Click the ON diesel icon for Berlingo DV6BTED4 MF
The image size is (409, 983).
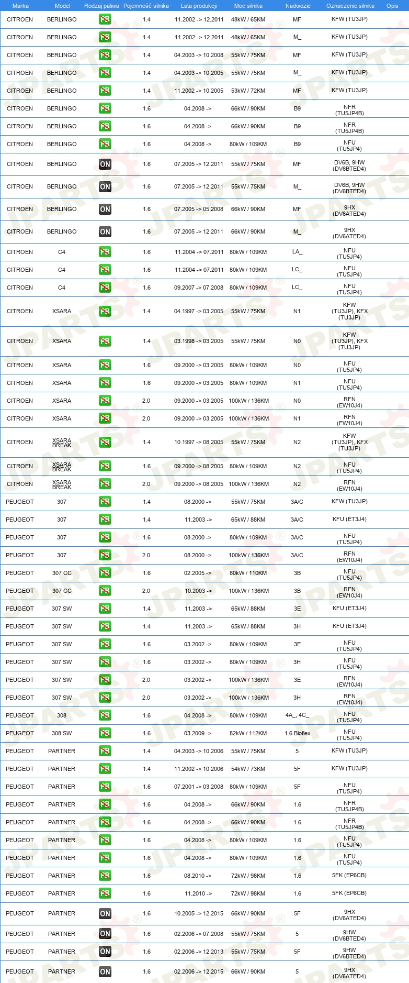coord(105,164)
